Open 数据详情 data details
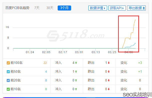Image resolution: width=152 pixels, height=98 pixels. point(98,8)
